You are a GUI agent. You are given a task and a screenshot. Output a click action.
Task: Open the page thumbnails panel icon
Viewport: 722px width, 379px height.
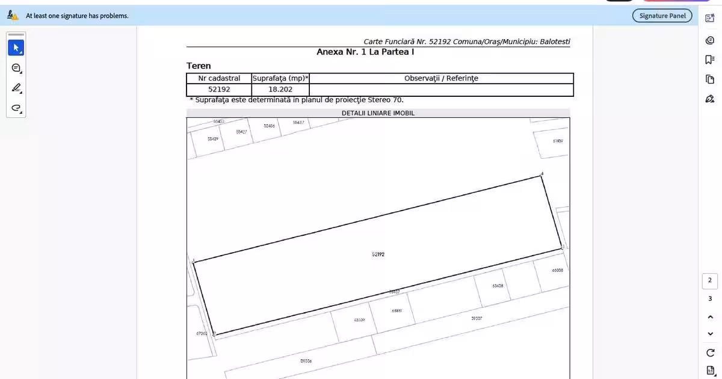coord(710,79)
